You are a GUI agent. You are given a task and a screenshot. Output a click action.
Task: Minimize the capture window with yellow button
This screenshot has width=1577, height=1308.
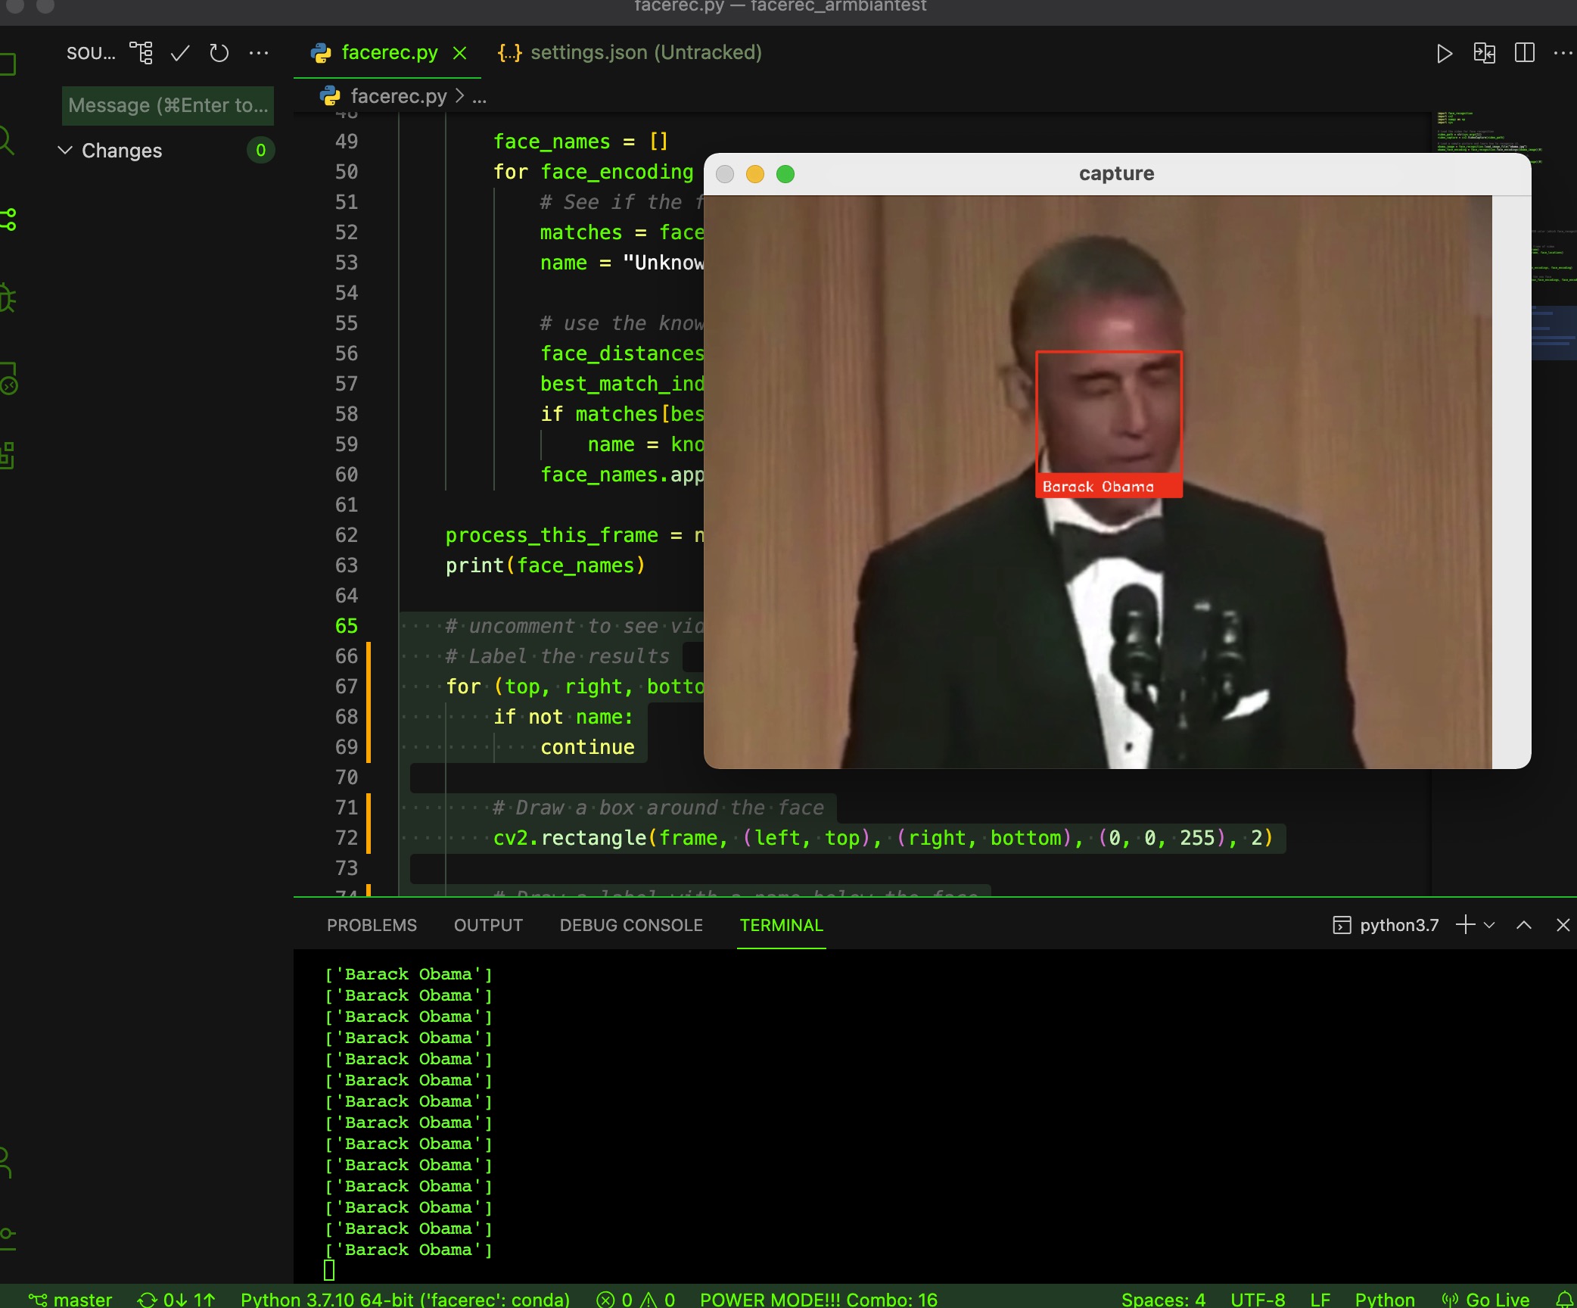click(755, 174)
